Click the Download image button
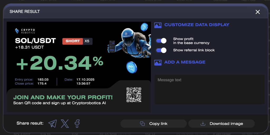Image resolution: width=270 pixels, height=135 pixels. click(x=221, y=124)
